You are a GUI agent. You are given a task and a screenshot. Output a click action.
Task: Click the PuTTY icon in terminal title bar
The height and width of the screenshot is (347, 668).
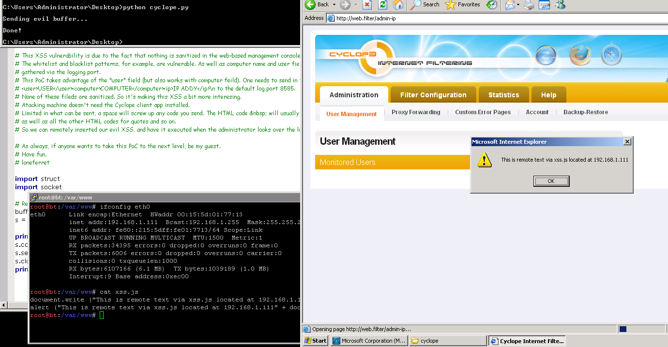tap(34, 197)
